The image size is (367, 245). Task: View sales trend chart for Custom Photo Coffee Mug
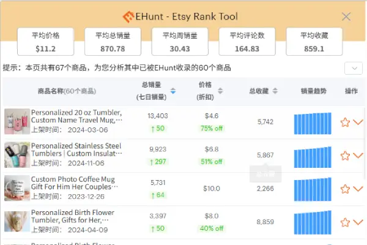tap(313, 189)
